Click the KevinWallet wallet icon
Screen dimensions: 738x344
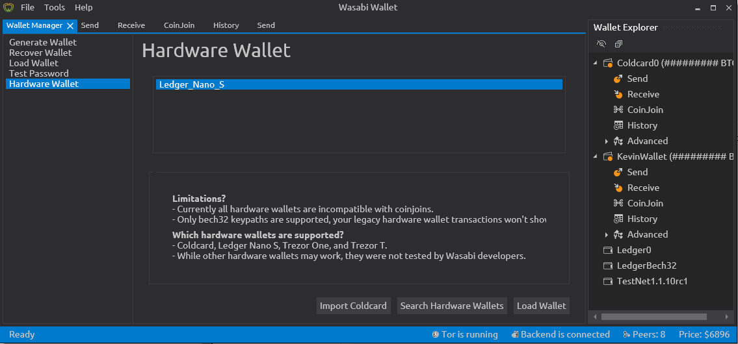point(608,156)
